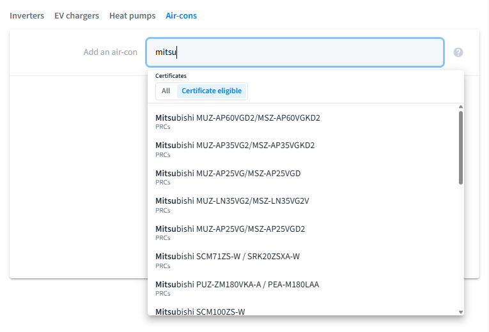
Task: Select Mitsubishi SCM100ZS-W result
Action: pyautogui.click(x=200, y=311)
